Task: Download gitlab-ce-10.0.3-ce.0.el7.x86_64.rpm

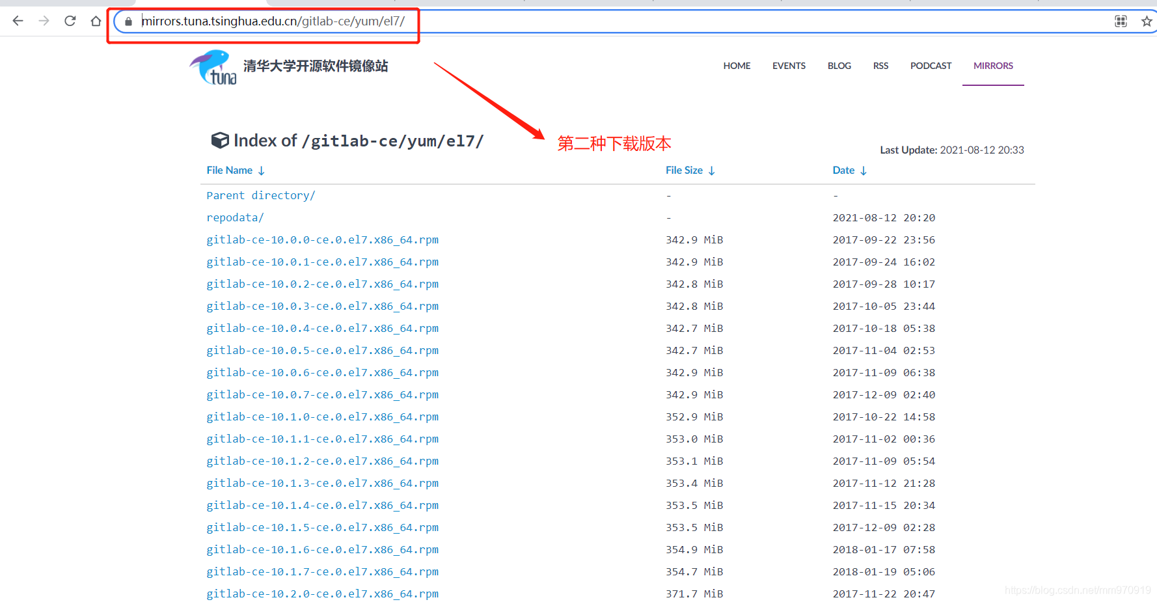Action: [323, 306]
